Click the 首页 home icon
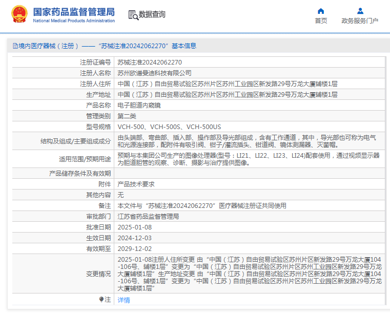Screen dimensions: 390x315 [321, 11]
